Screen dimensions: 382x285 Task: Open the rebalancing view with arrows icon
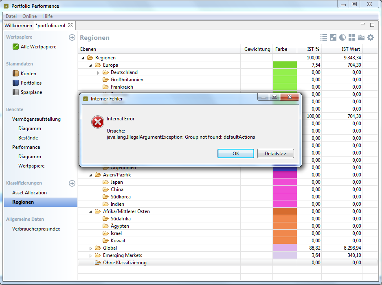point(333,37)
